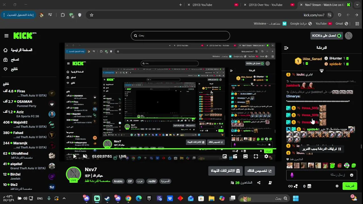Toggle theater mode on player
The height and width of the screenshot is (204, 363).
pyautogui.click(x=245, y=156)
